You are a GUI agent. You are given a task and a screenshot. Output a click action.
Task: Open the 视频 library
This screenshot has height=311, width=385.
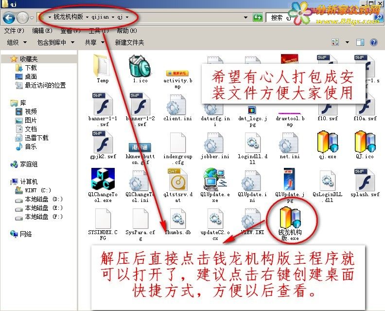26,111
